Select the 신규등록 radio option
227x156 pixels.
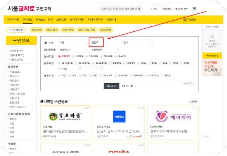[73, 56]
